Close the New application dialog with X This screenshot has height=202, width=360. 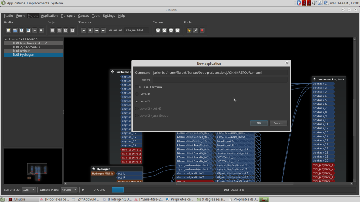click(287, 63)
